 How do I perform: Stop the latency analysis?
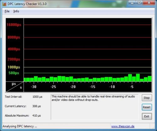147,98
